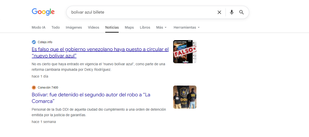Click the 'hace 1 semana' timestamp
This screenshot has height=137, width=309.
click(44, 122)
